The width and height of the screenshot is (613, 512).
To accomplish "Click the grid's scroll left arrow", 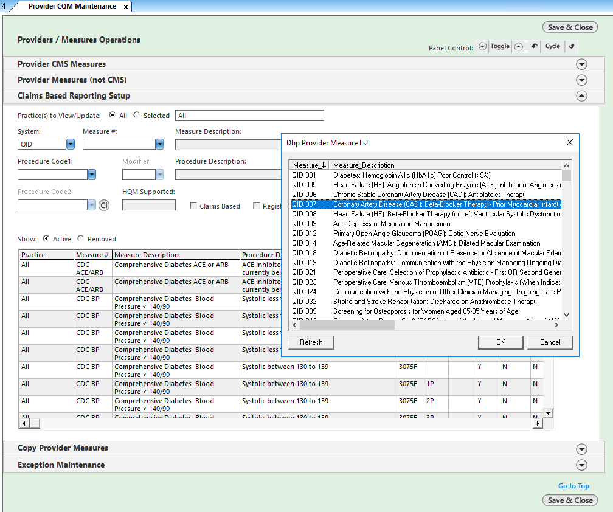I will [24, 423].
